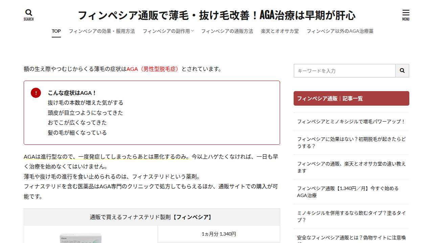
Task: Focus the キーワードを入力 search field
Action: 345,71
